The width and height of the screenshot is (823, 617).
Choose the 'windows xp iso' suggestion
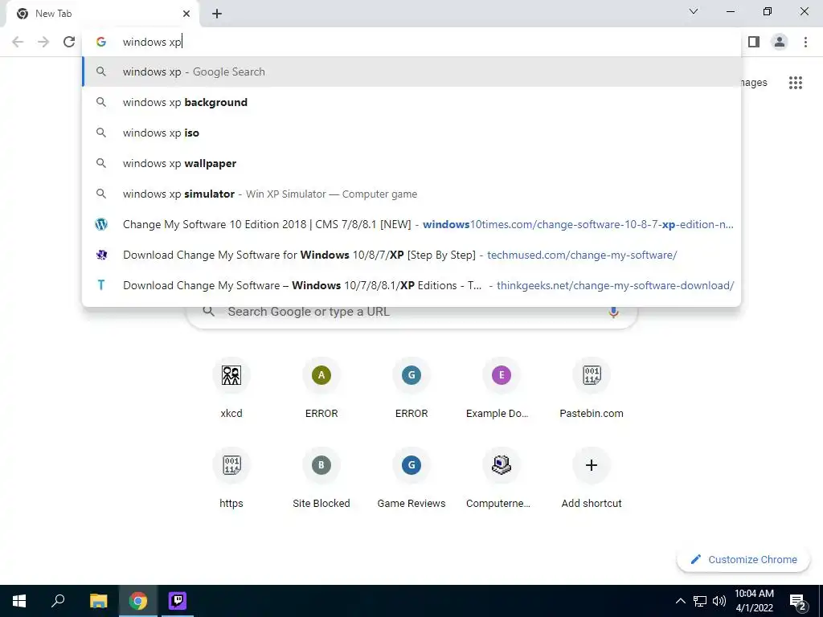tap(411, 133)
